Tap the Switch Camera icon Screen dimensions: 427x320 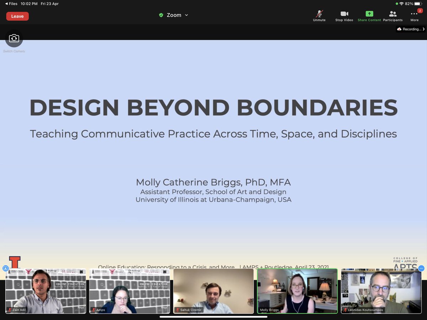[x=14, y=38]
